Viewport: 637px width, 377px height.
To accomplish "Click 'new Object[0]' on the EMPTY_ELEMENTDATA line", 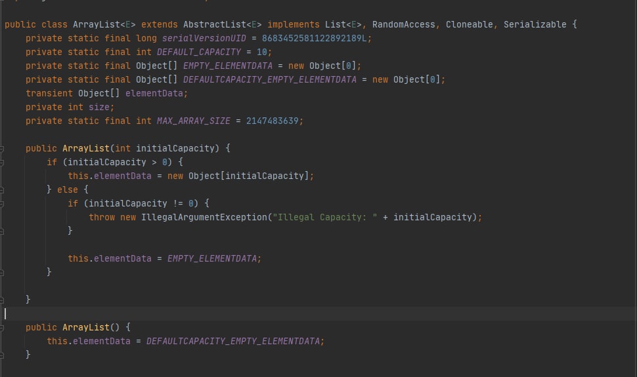I will click(x=322, y=66).
